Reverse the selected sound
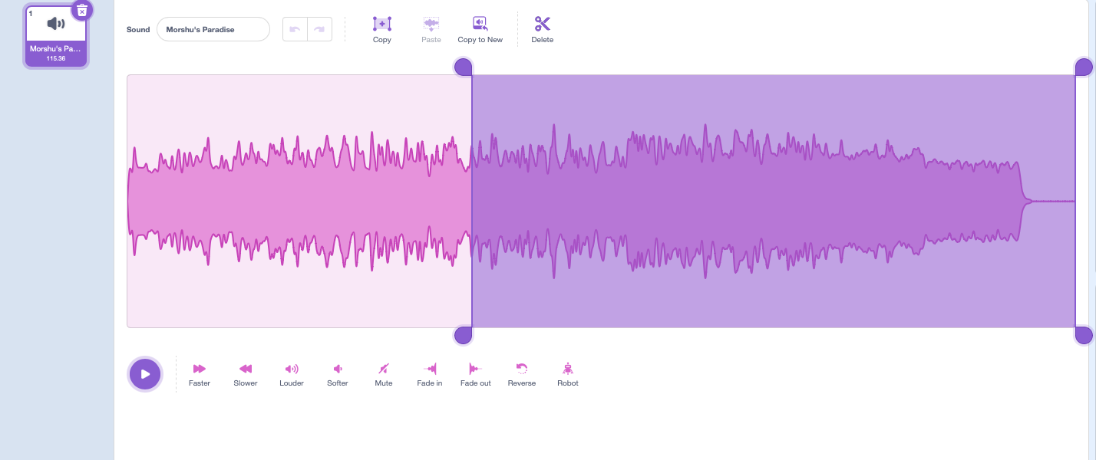The image size is (1096, 460). tap(522, 369)
